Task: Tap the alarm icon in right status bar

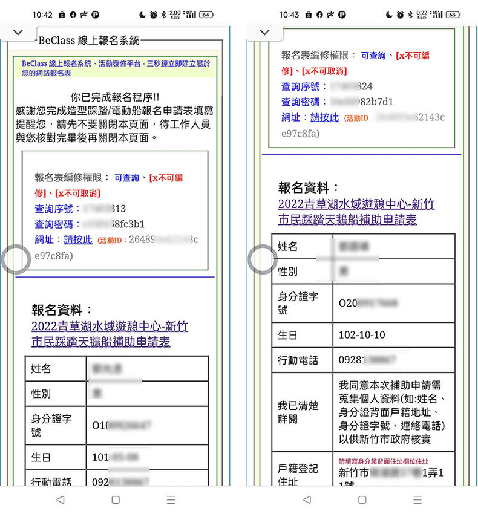Action: pos(400,15)
